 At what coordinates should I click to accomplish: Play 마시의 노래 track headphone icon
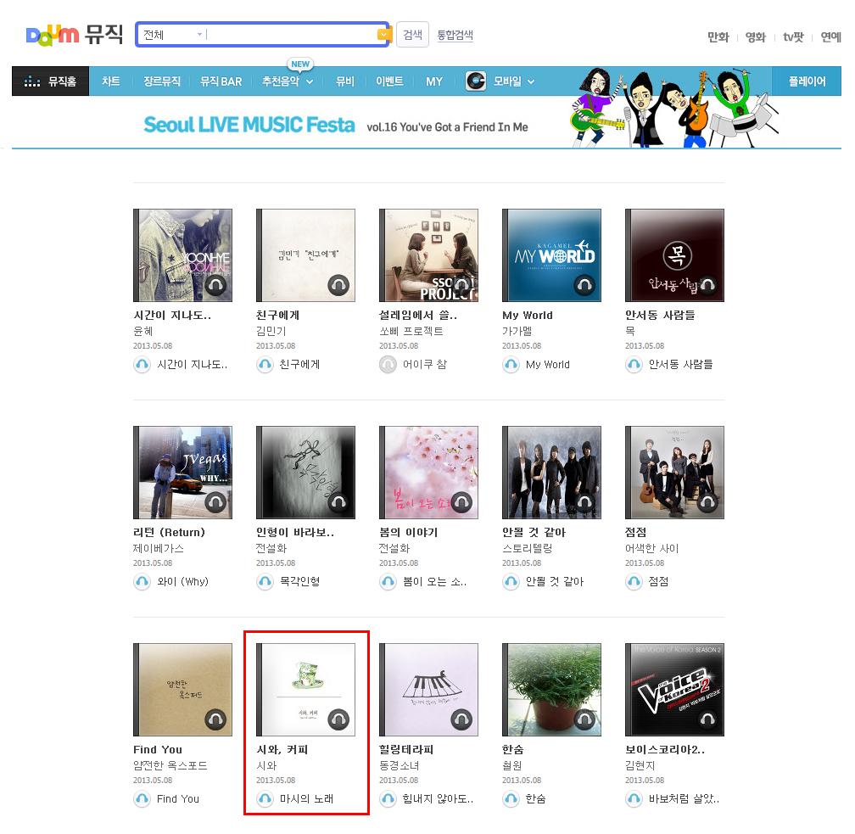(x=265, y=798)
